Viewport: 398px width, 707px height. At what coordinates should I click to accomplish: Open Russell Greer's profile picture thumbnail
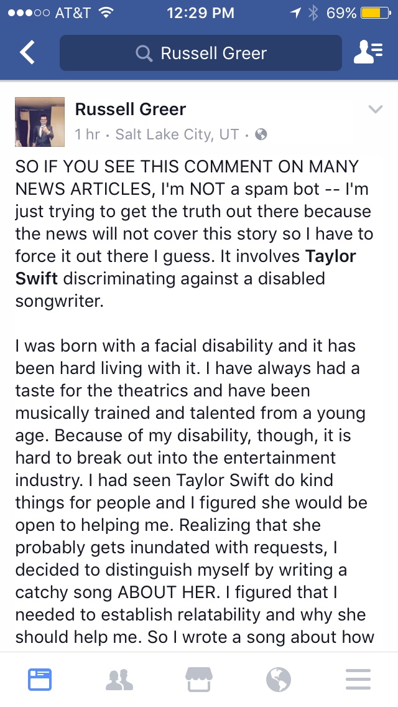(40, 122)
